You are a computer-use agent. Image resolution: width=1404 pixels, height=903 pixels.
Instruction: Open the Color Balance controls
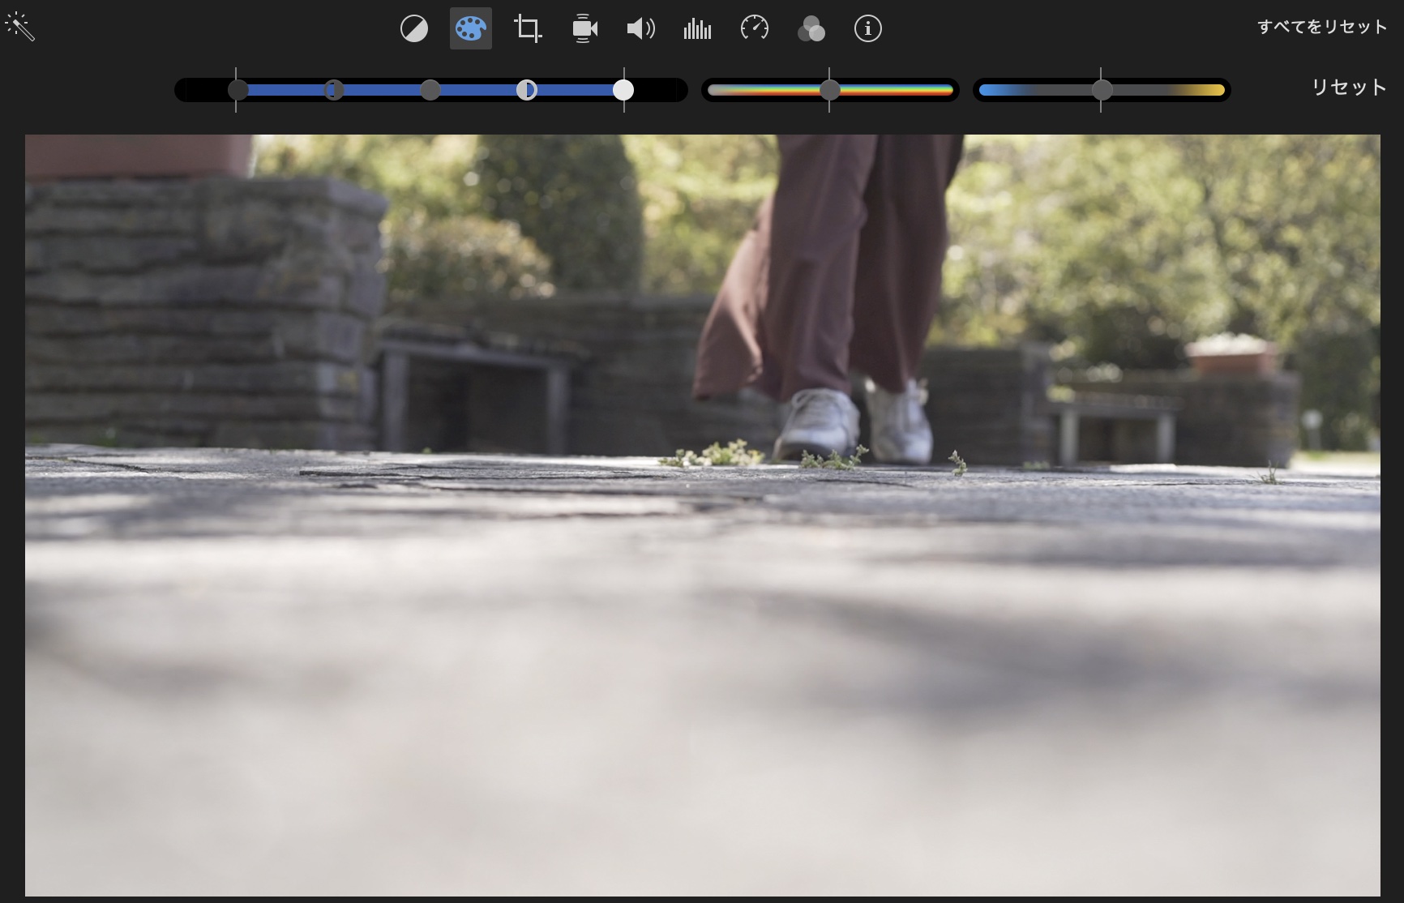pyautogui.click(x=414, y=29)
